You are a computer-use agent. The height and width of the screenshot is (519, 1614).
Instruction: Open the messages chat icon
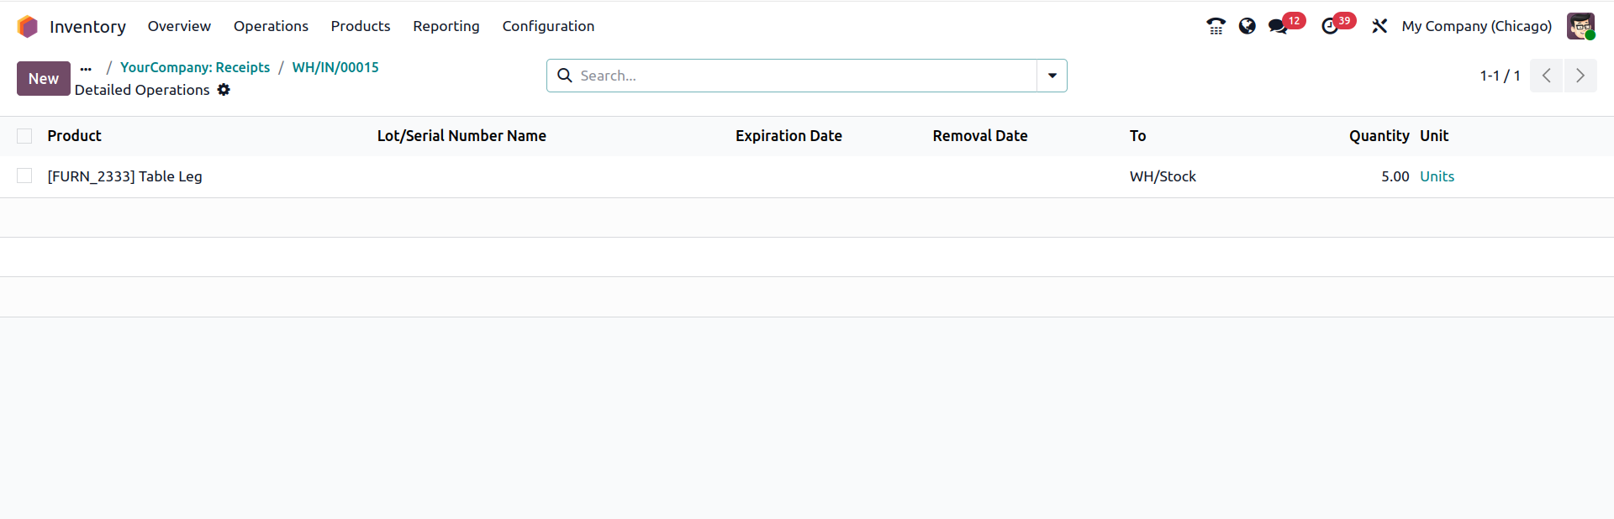pyautogui.click(x=1278, y=27)
